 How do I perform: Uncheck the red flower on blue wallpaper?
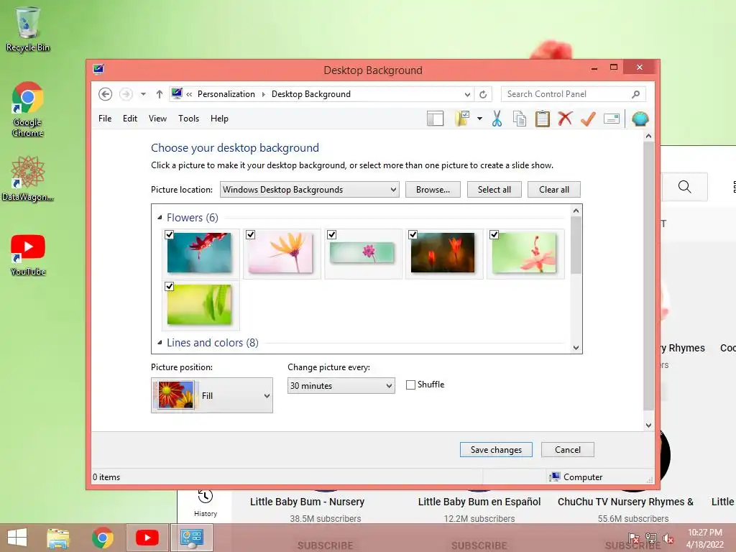pos(170,235)
